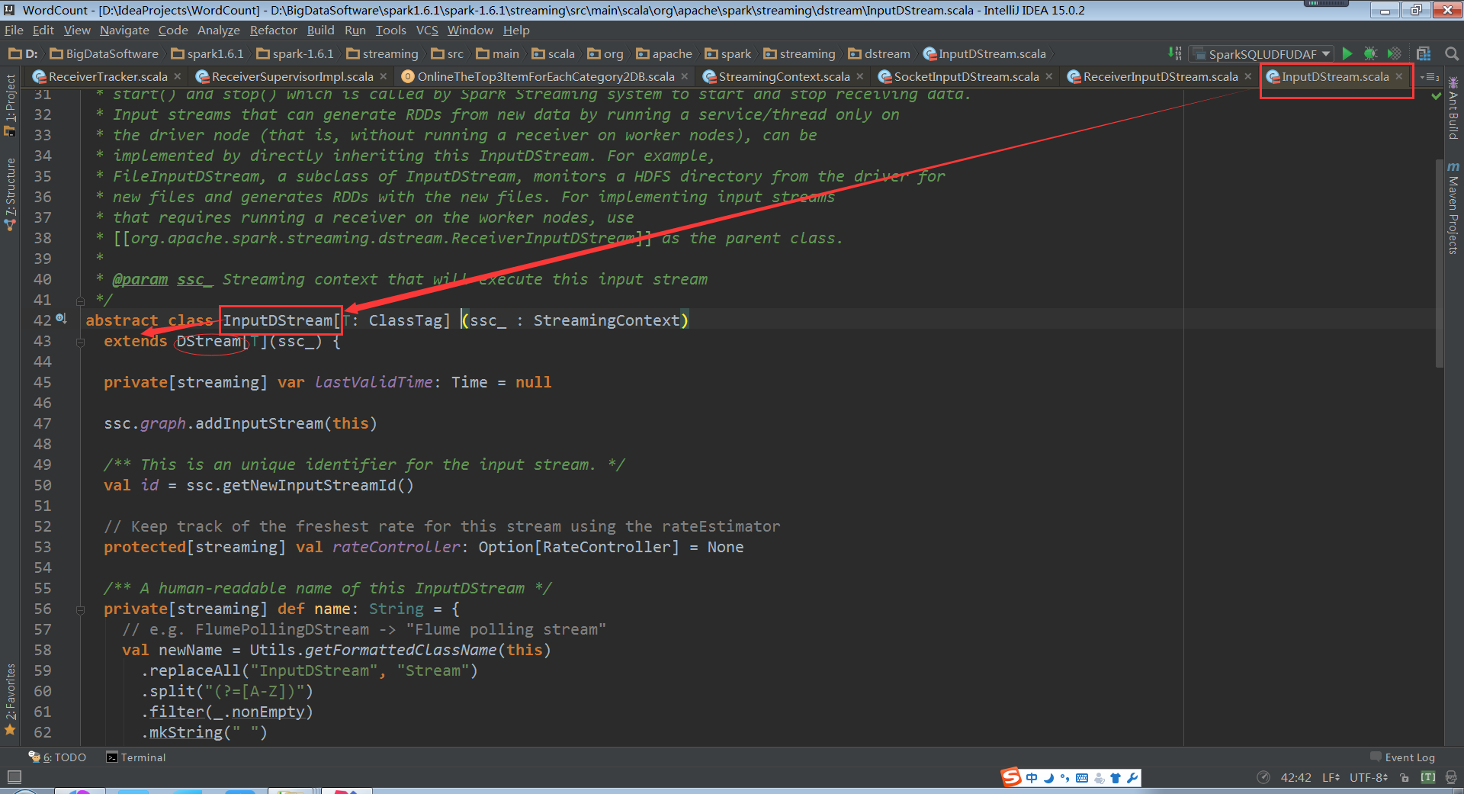Show hidden editor tabs list
The image size is (1464, 794).
pos(1430,77)
